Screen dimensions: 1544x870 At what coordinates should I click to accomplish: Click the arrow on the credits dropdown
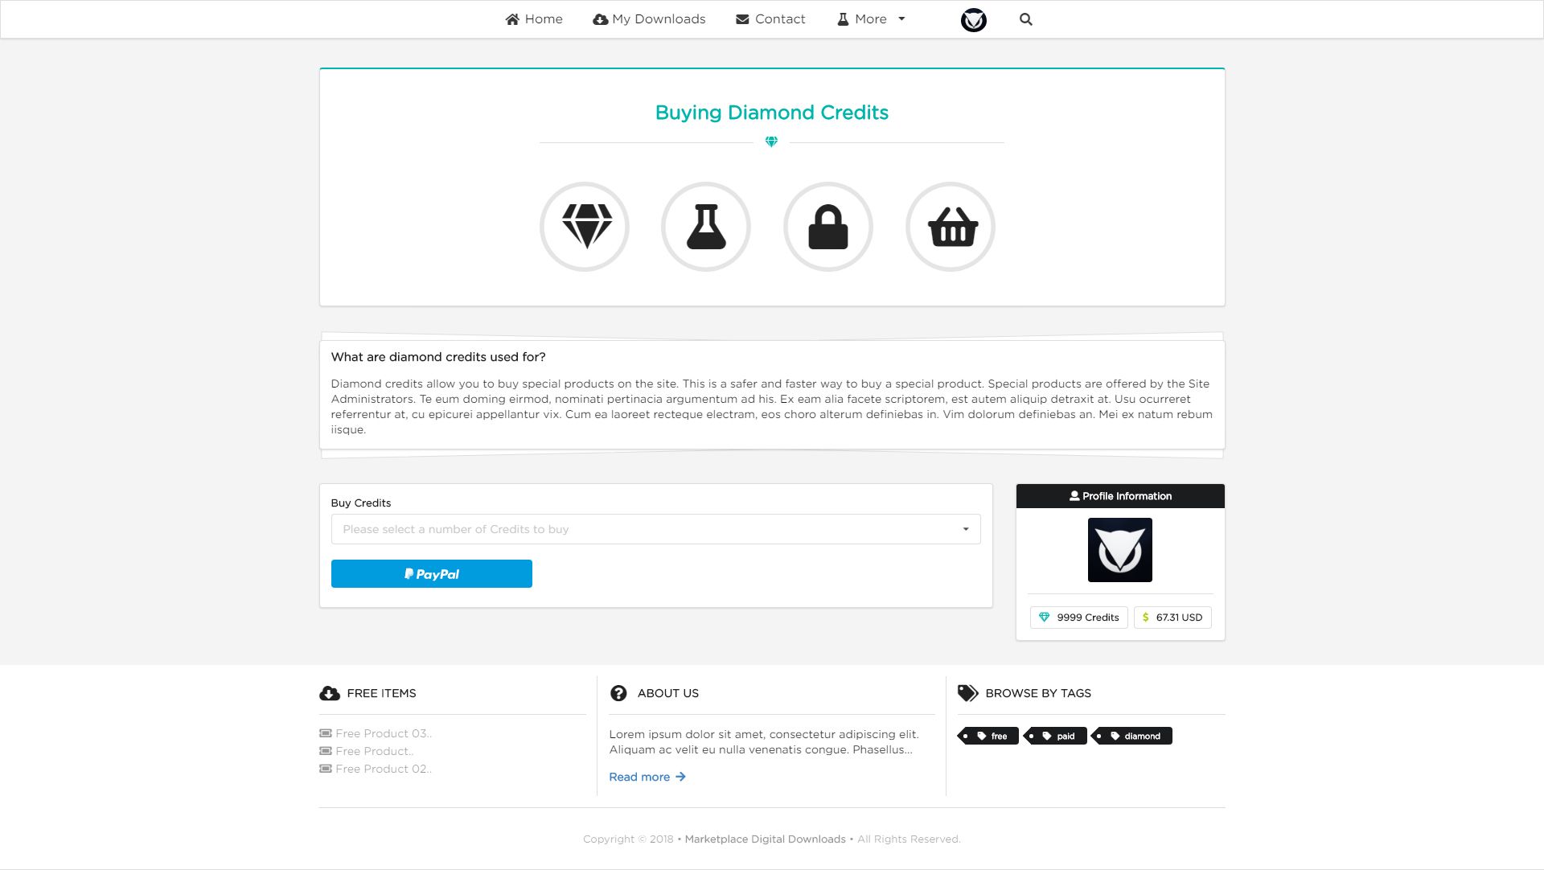click(x=965, y=529)
